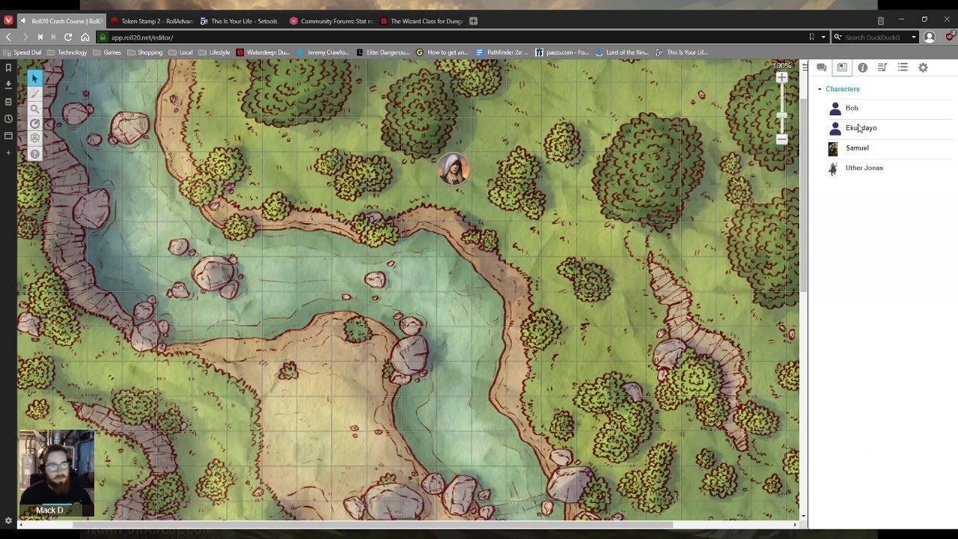
Task: Open the Local bookmarks folder
Action: (181, 52)
